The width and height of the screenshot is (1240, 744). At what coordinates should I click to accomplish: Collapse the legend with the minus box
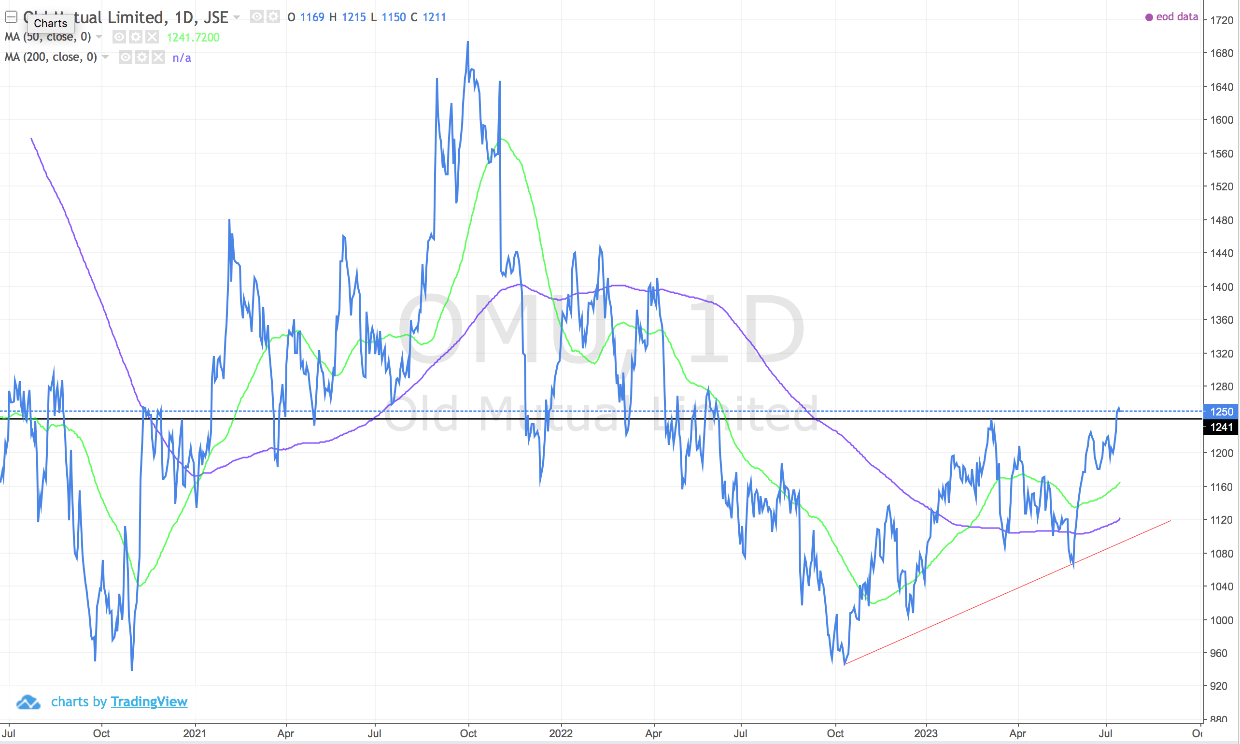[x=11, y=17]
